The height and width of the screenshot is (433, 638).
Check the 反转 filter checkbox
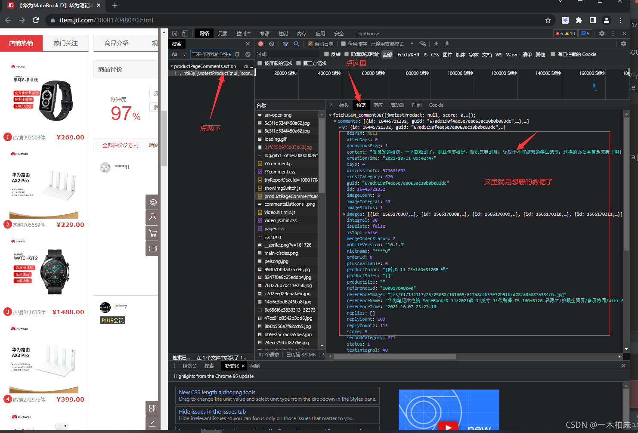click(326, 54)
